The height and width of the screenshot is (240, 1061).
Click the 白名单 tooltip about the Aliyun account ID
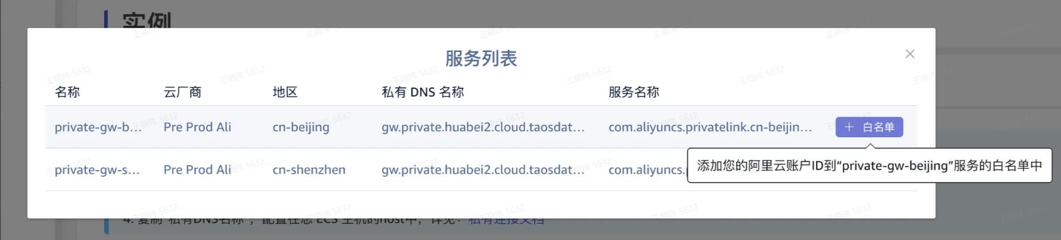[x=869, y=165]
